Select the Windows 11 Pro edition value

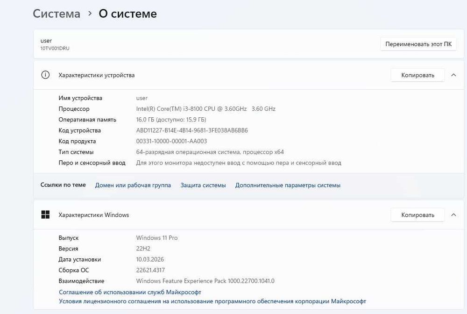point(156,238)
